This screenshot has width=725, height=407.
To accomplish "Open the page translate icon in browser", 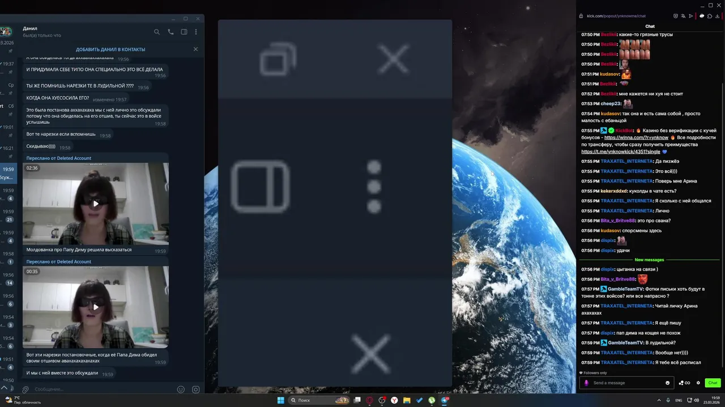I will pos(683,16).
